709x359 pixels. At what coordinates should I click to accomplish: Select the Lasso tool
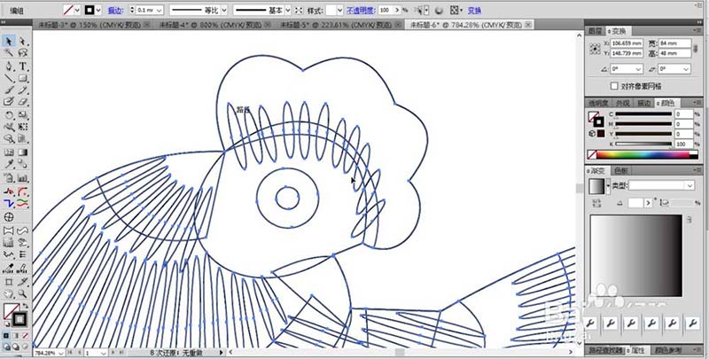point(23,53)
